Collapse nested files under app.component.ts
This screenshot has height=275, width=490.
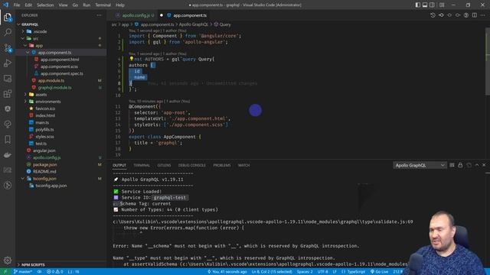(28, 53)
